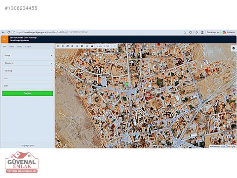
Task: Switch to the Analiz tab
Action: 20,46
